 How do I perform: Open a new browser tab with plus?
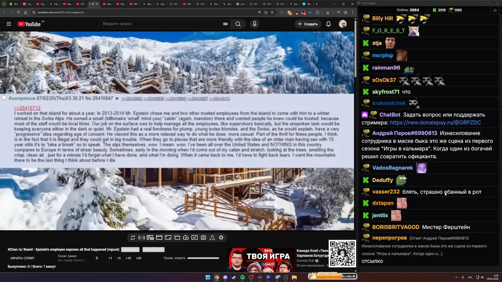pyautogui.click(x=317, y=4)
